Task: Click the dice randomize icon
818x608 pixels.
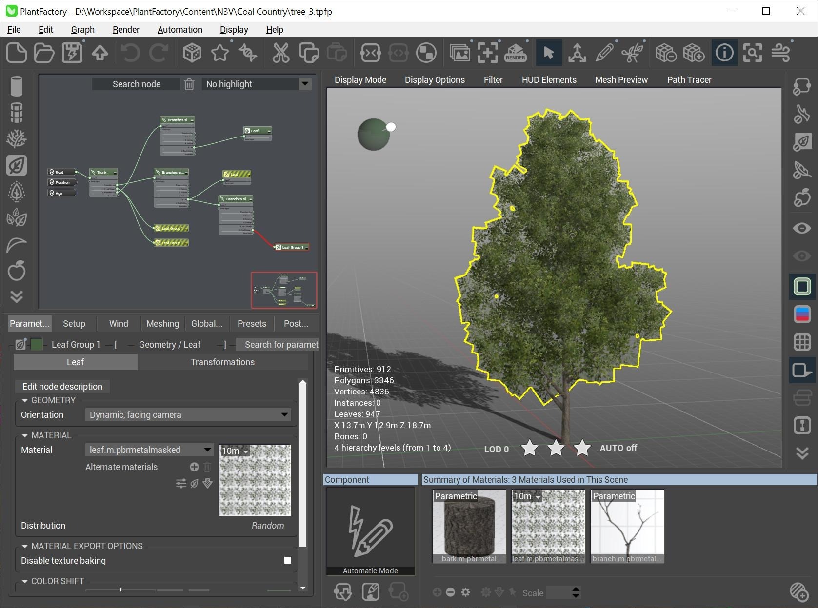Action: tap(192, 53)
